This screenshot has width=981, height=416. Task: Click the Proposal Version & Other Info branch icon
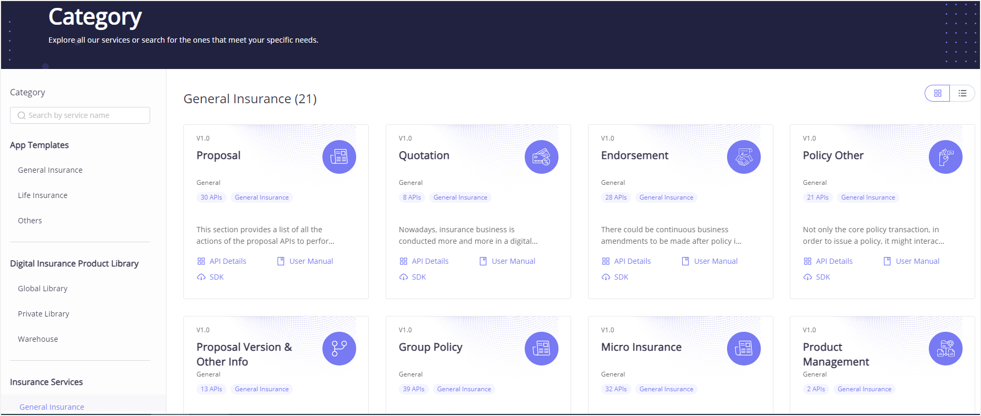click(x=339, y=349)
